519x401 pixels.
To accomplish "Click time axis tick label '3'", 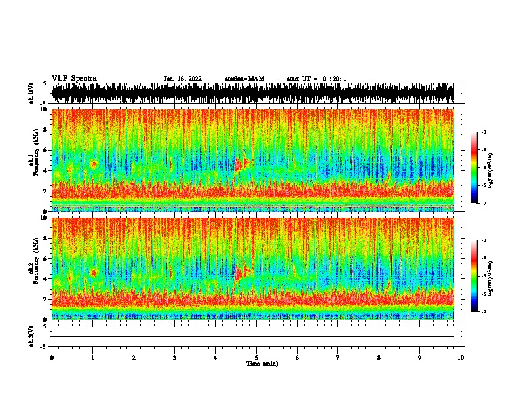I will point(174,358).
